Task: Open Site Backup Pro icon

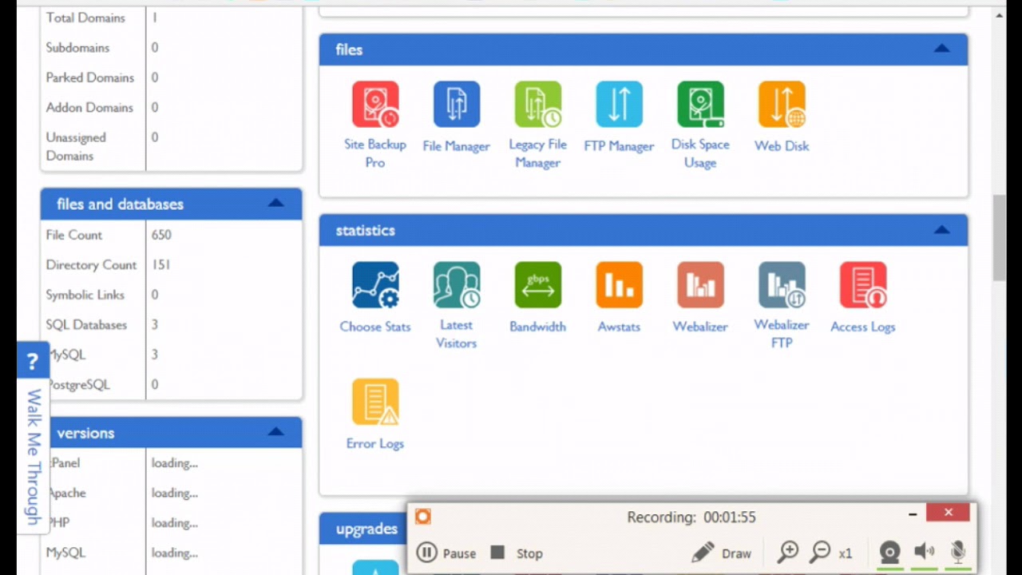Action: point(375,105)
